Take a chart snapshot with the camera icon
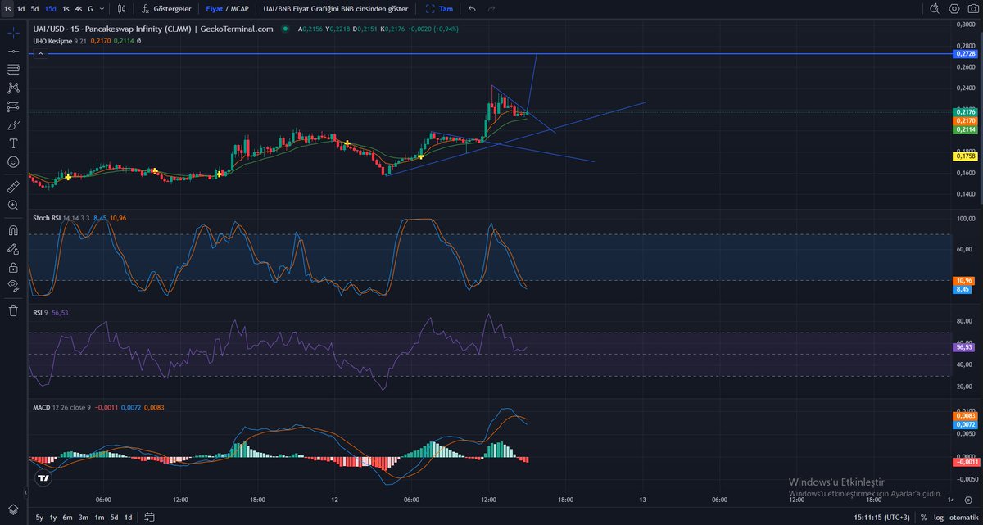983x525 pixels. point(974,8)
